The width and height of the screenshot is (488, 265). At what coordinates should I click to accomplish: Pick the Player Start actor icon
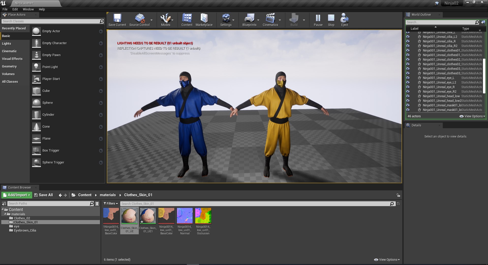click(x=36, y=79)
